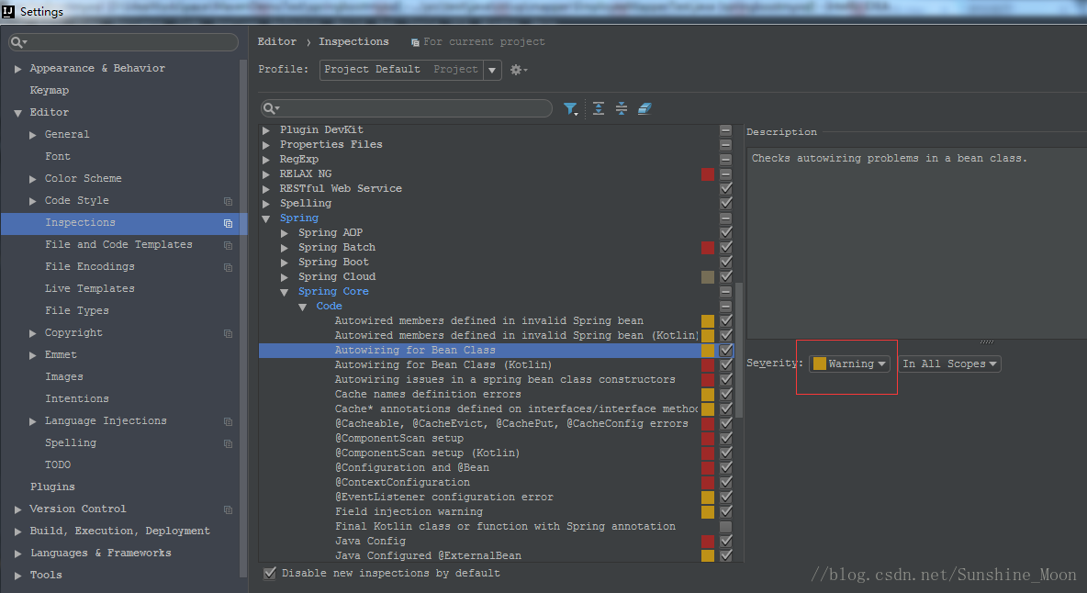The width and height of the screenshot is (1087, 593).
Task: Enable Final Kotlin class Spring annotation inspection
Action: pos(726,527)
